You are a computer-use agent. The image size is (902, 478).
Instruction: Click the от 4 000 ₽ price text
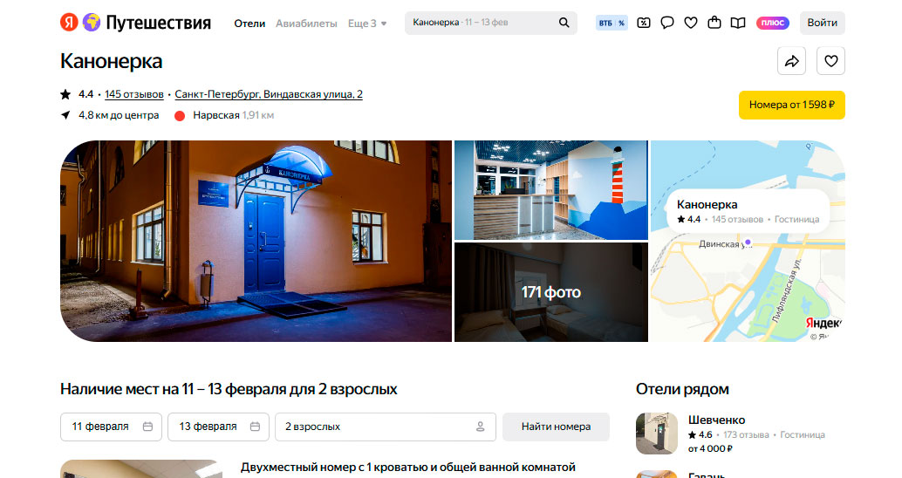710,448
